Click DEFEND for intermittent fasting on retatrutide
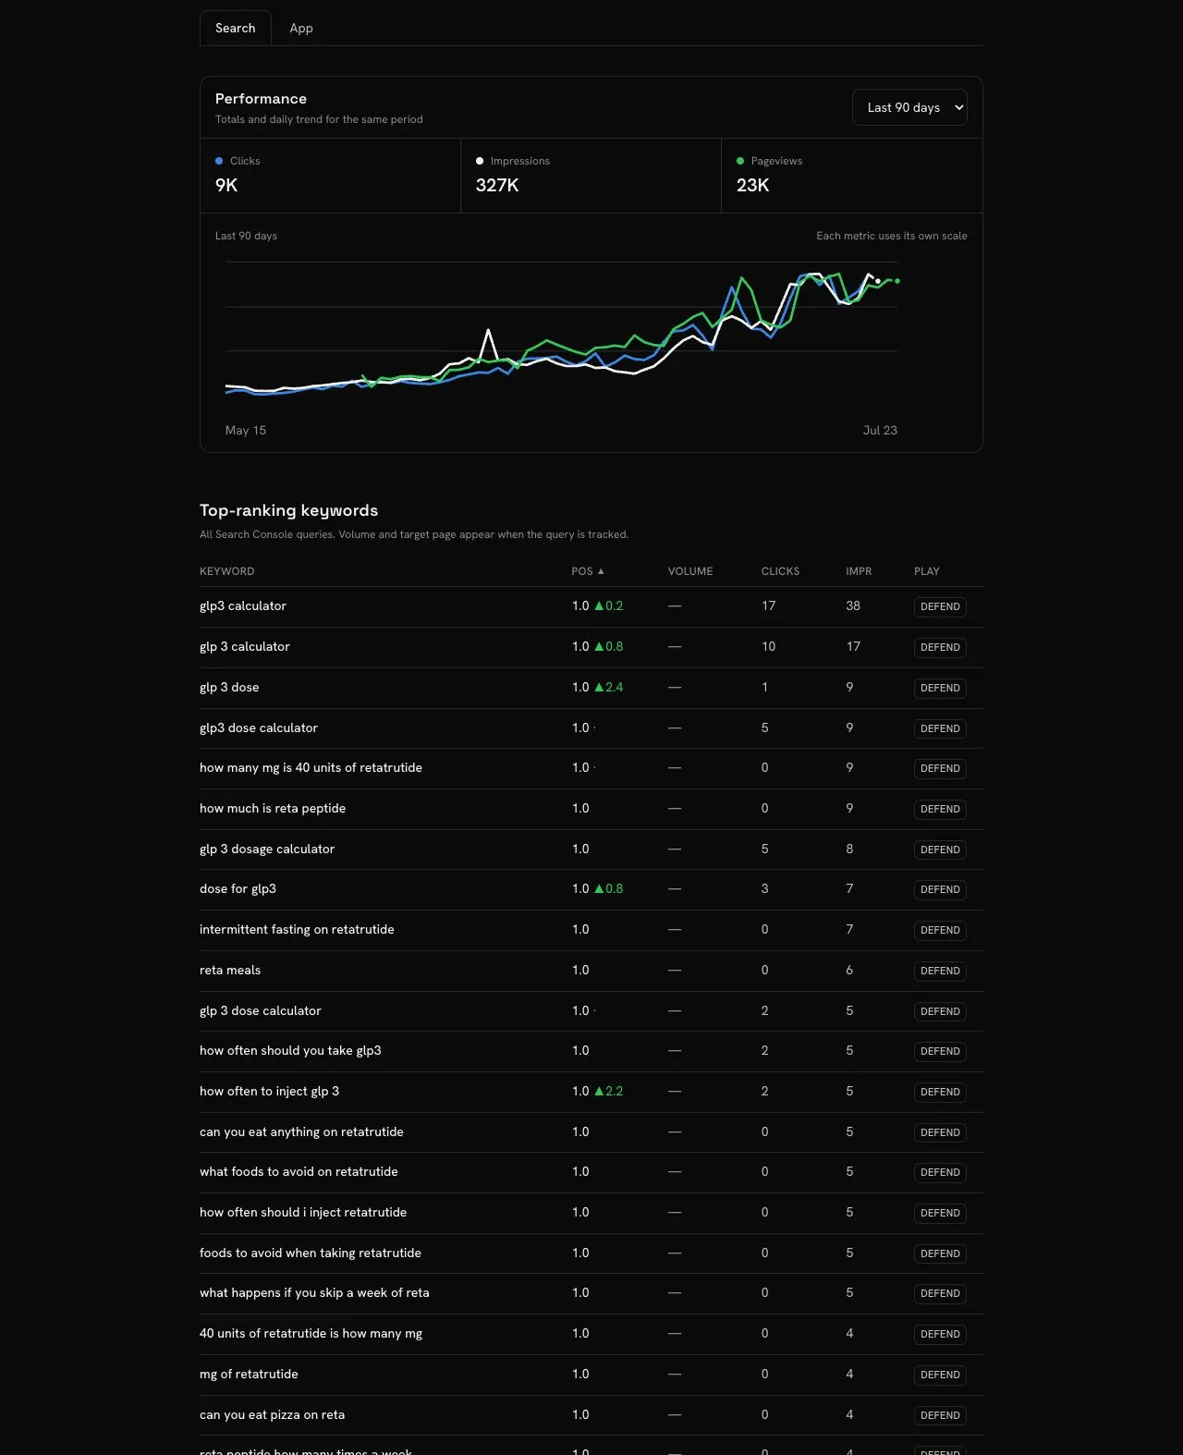 point(940,930)
